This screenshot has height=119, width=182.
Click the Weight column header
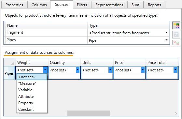[32, 63]
